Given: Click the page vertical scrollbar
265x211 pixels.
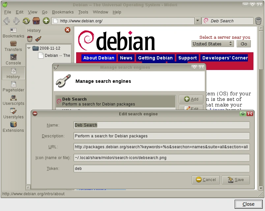Looking at the screenshot, I should pos(261,108).
